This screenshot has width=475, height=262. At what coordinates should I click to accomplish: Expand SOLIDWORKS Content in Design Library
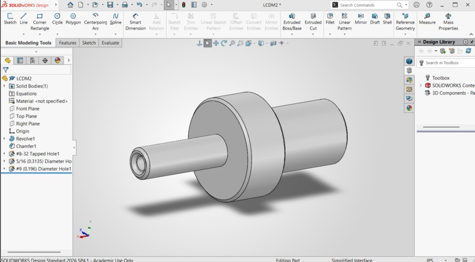click(x=420, y=86)
